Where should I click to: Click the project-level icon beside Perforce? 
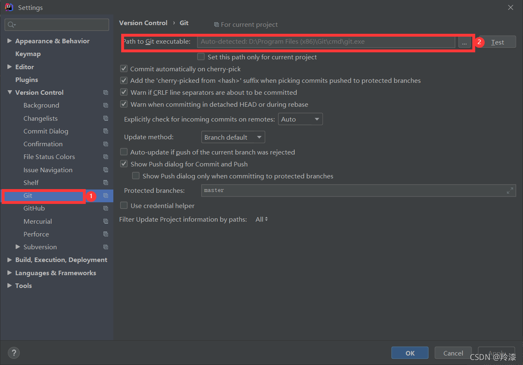click(x=106, y=234)
